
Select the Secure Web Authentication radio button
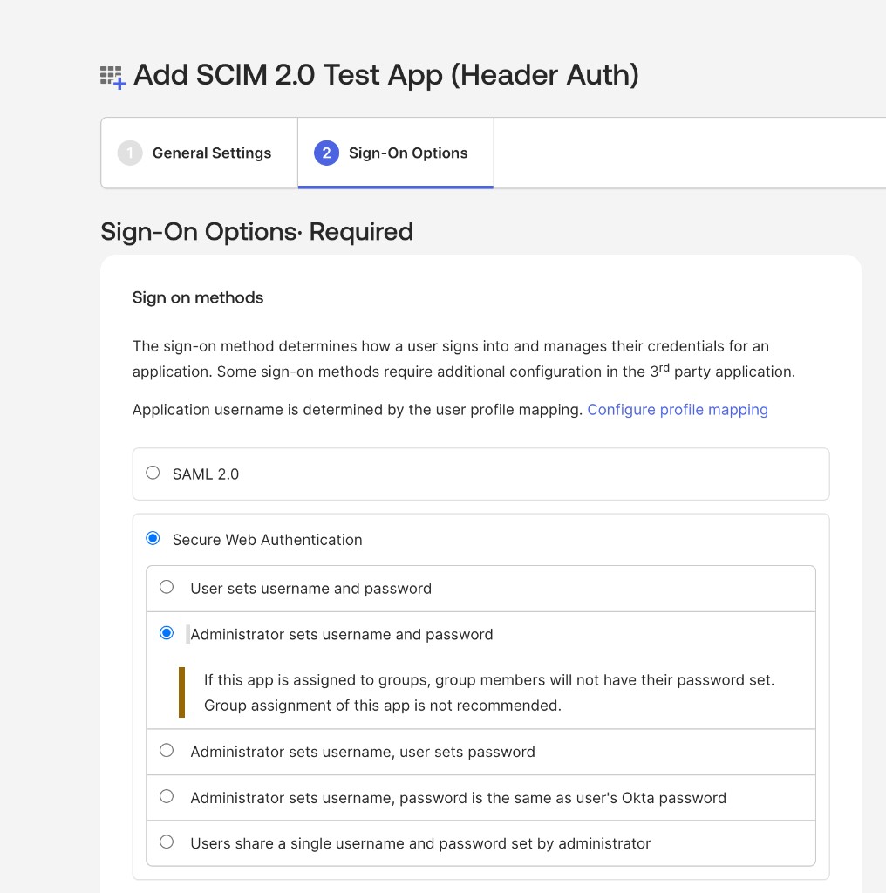pyautogui.click(x=153, y=538)
